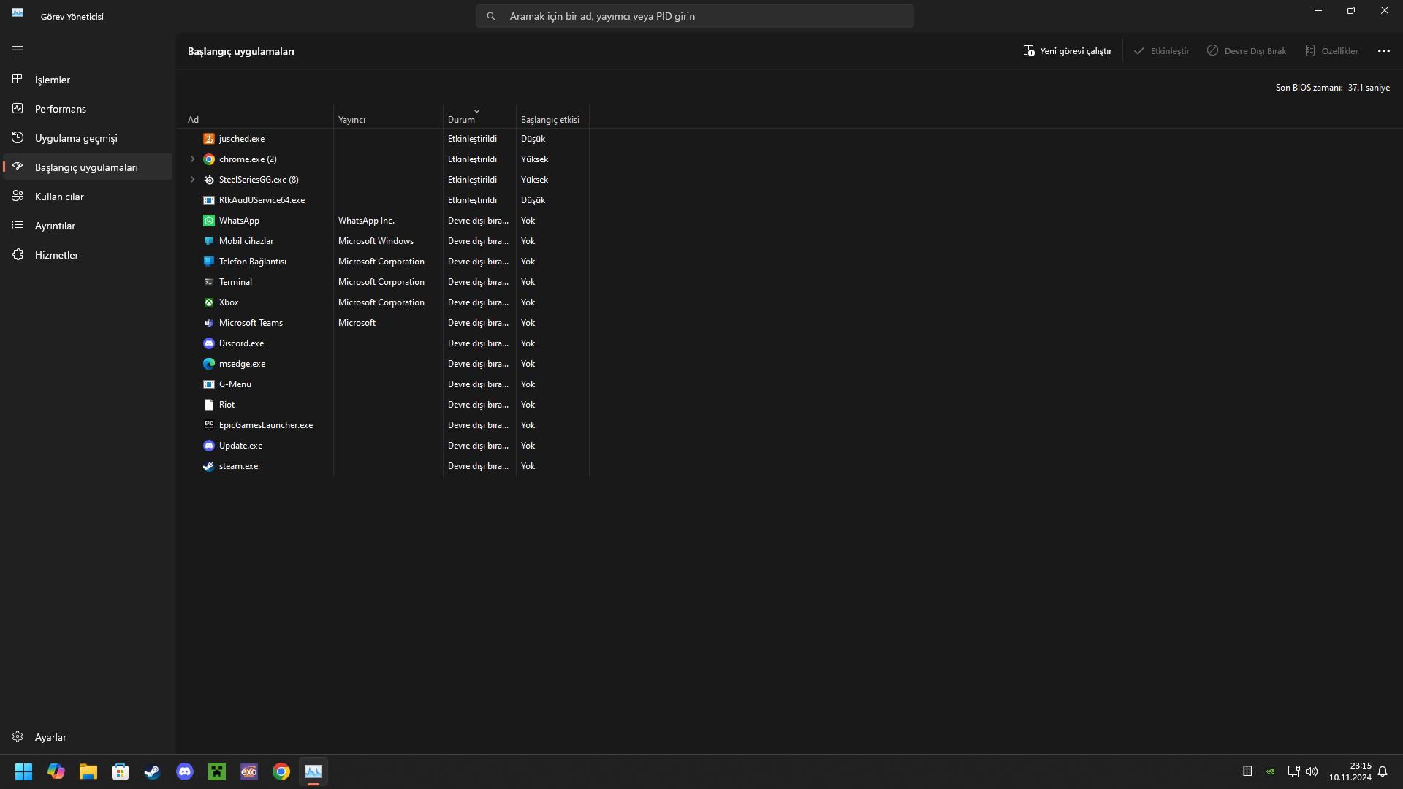Click the hamburger navigation menu icon

[x=18, y=50]
